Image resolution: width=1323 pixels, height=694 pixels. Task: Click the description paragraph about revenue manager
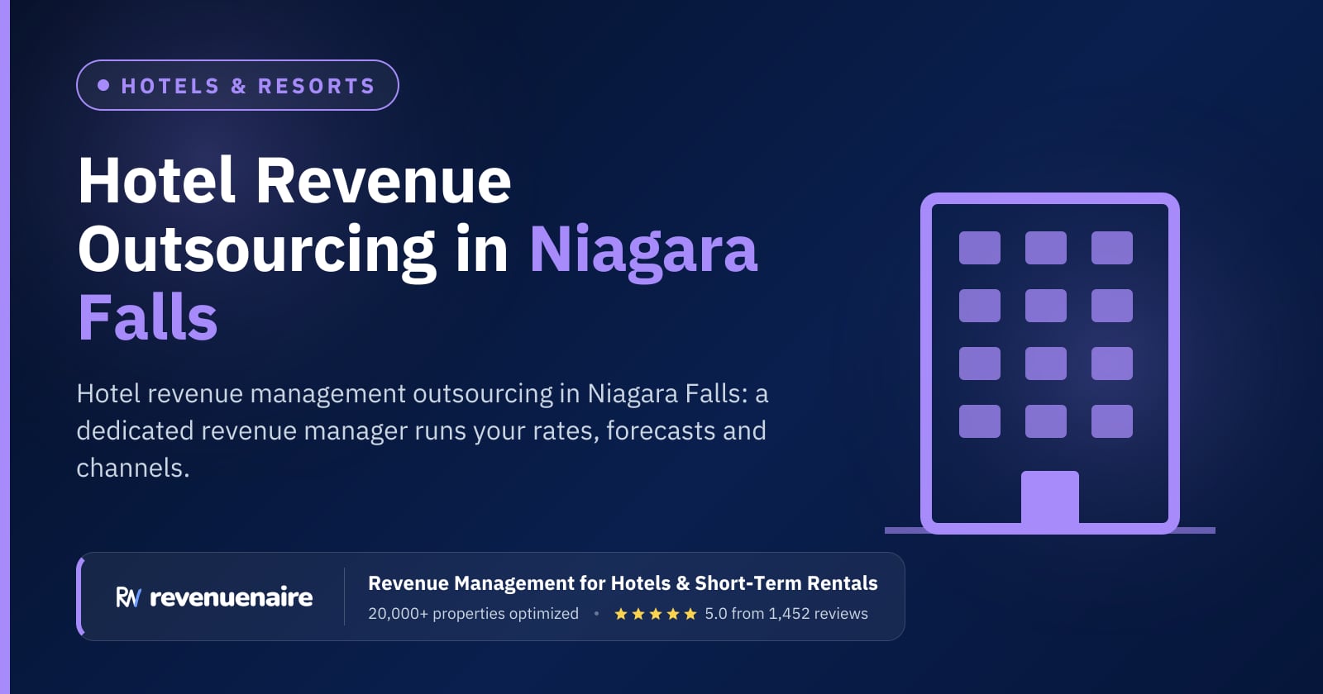423,430
